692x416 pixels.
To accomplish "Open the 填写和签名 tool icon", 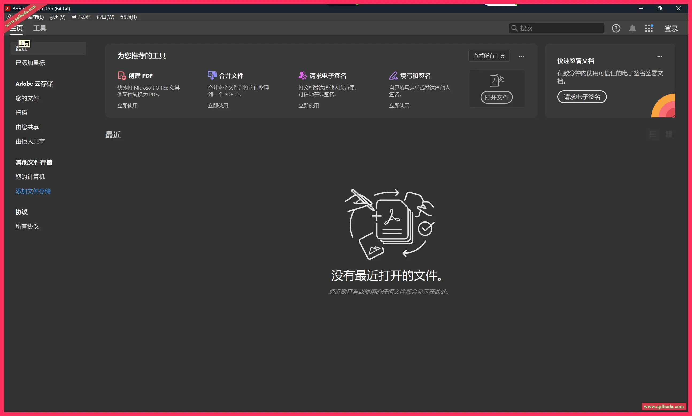I will pos(393,75).
